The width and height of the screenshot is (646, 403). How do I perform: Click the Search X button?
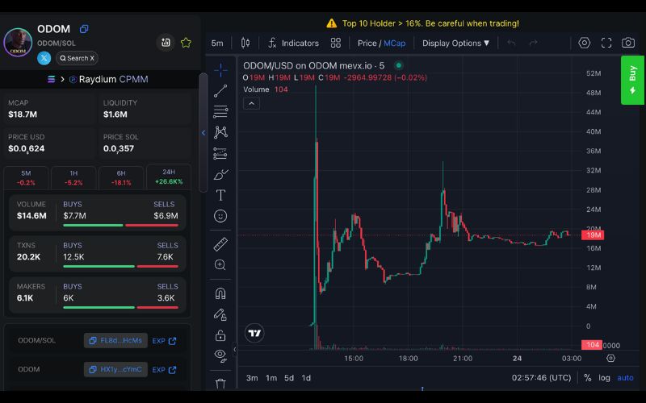pos(77,58)
